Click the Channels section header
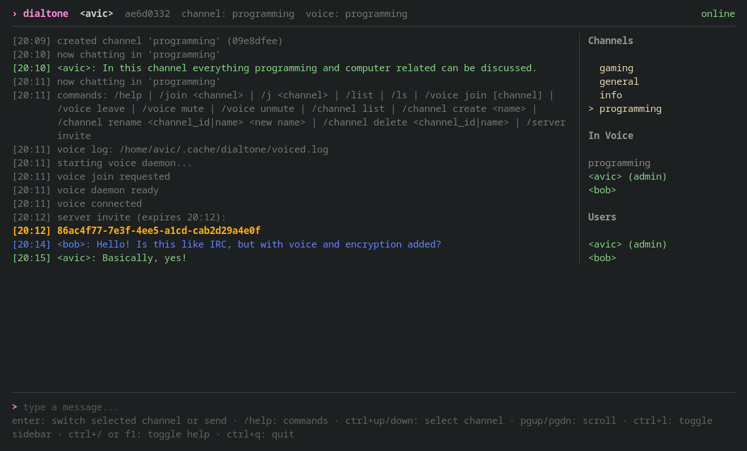747x451 pixels. [610, 41]
